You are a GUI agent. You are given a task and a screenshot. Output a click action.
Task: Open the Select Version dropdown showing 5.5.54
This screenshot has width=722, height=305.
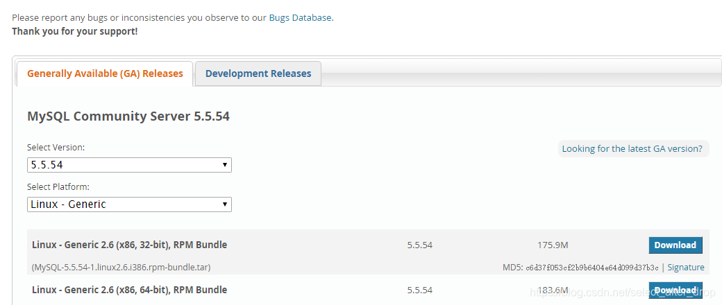pyautogui.click(x=129, y=165)
